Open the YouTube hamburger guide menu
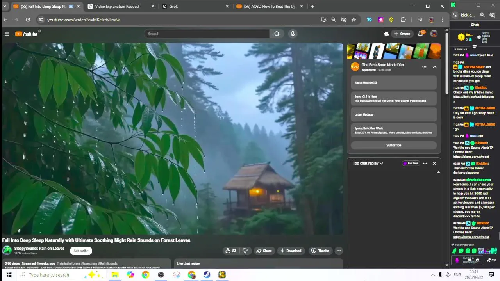This screenshot has width=500, height=281. pyautogui.click(x=7, y=34)
